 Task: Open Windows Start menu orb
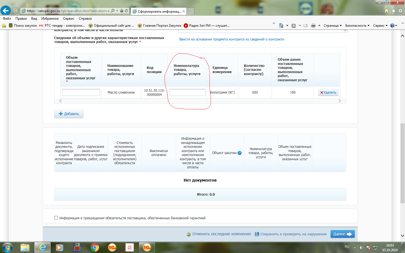tap(7, 247)
